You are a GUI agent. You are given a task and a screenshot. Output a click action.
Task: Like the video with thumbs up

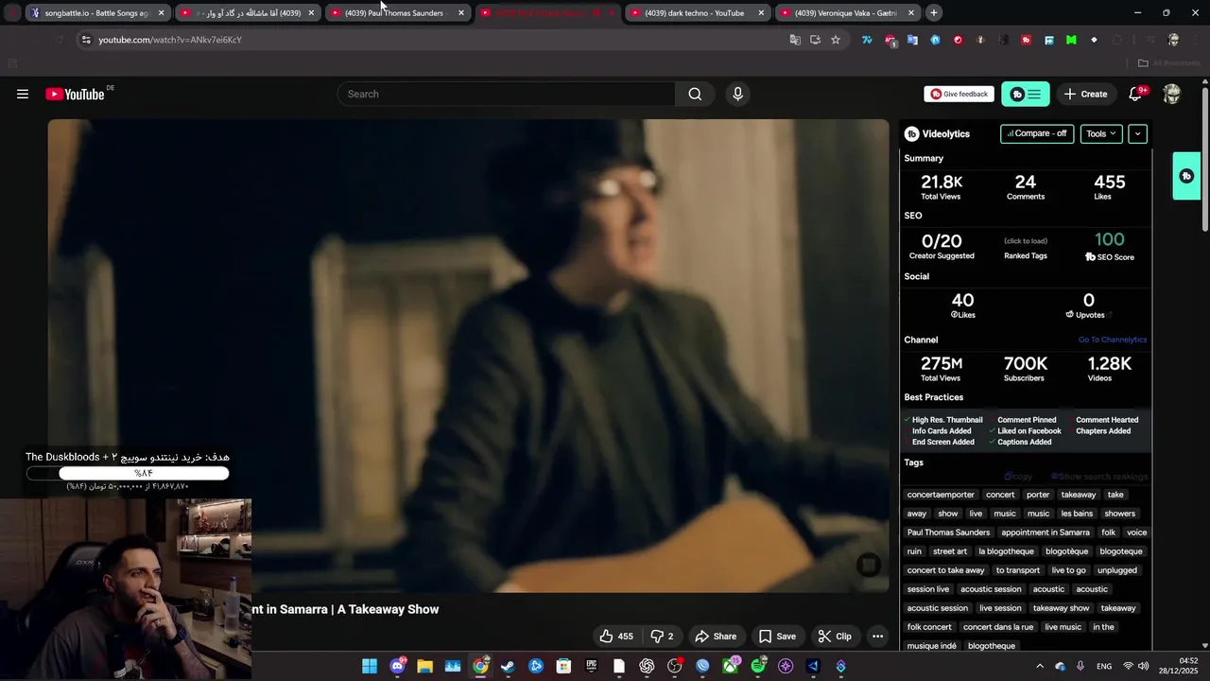[615, 637]
